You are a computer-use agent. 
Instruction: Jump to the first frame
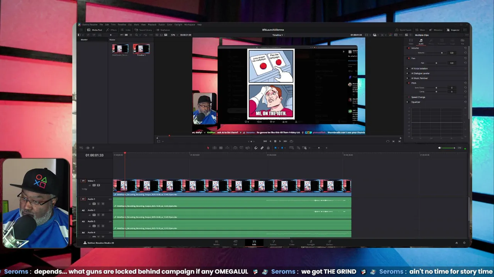click(265, 141)
